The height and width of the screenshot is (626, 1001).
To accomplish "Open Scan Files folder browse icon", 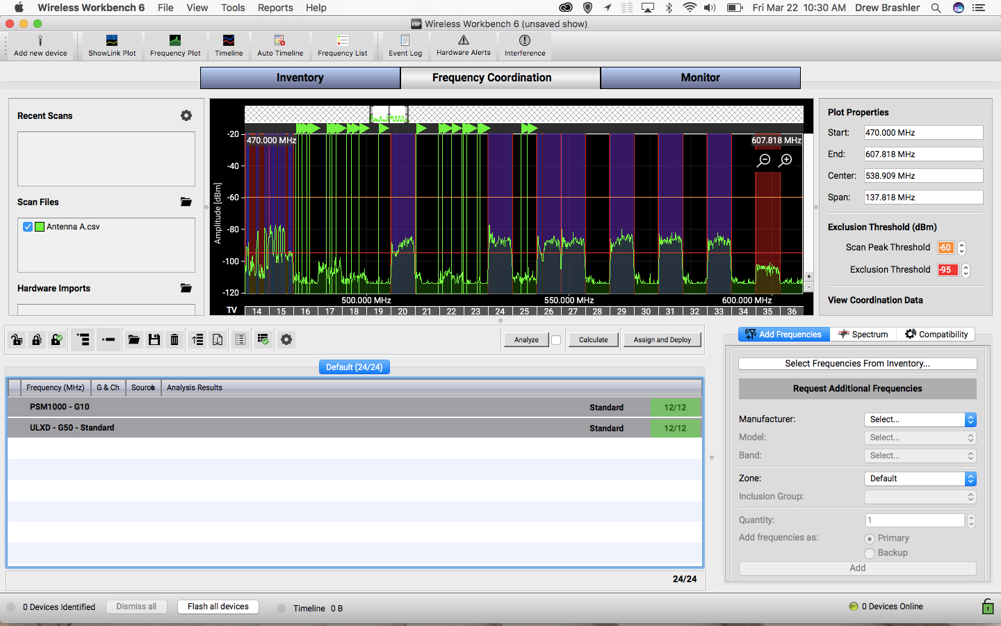I will 186,202.
